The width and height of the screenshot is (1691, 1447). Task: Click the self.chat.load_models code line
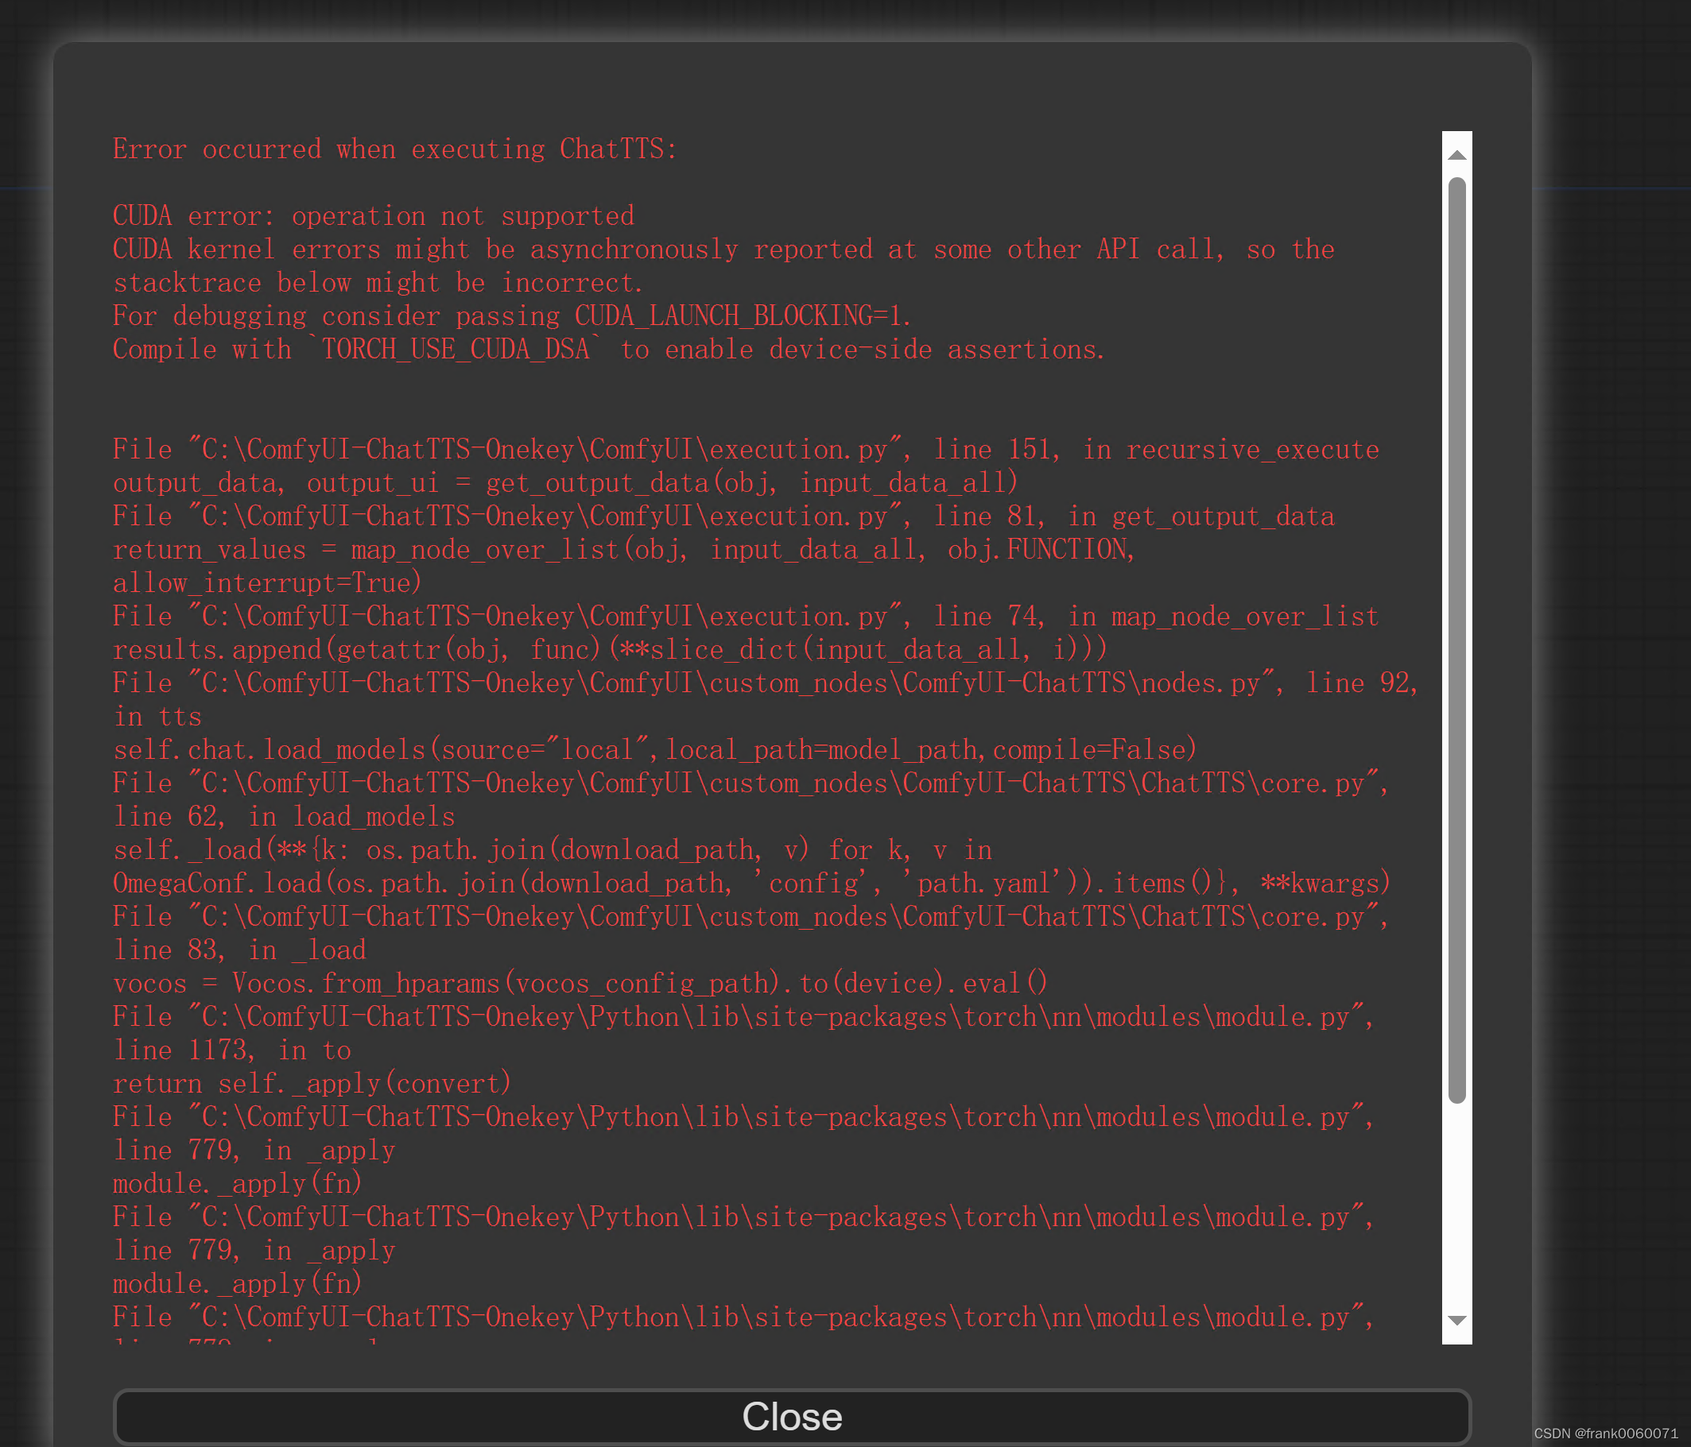[x=654, y=749]
